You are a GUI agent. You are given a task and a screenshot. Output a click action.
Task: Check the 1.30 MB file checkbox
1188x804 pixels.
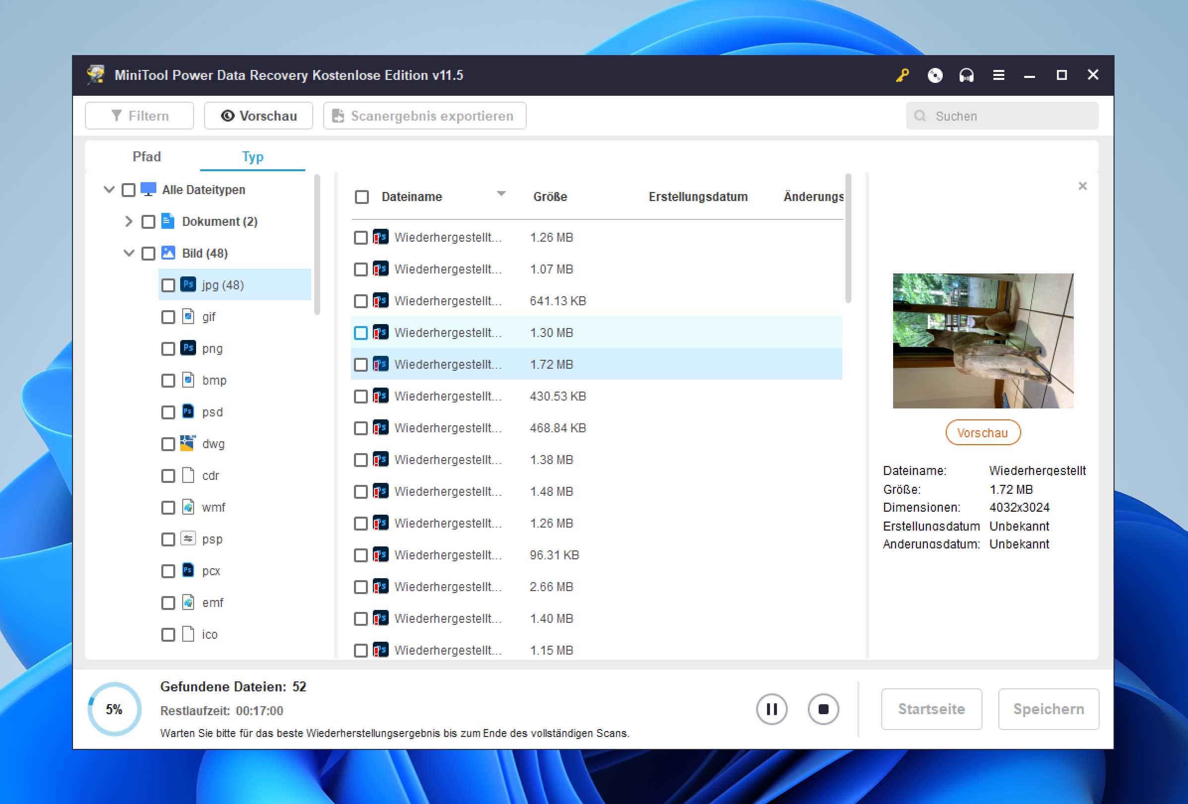(x=360, y=333)
